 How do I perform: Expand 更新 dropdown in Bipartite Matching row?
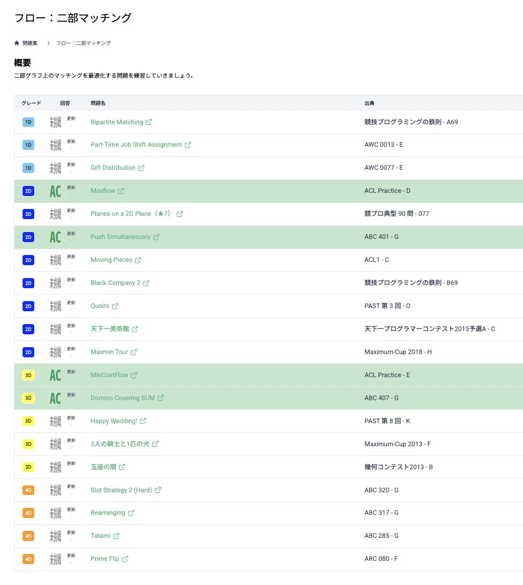[71, 122]
